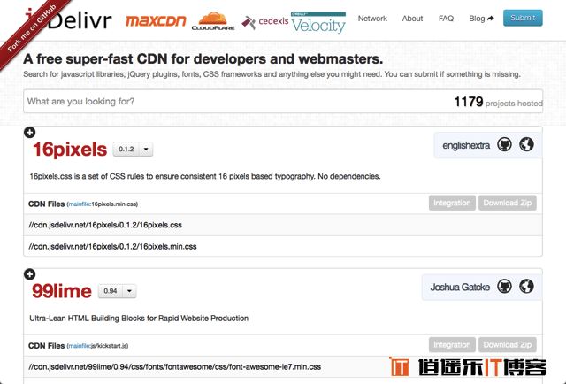Open the Network menu item
The width and height of the screenshot is (566, 384).
pyautogui.click(x=372, y=19)
